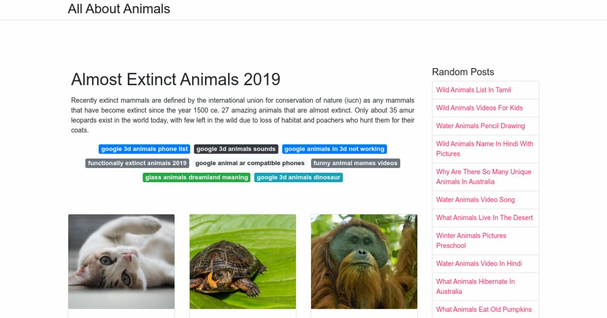This screenshot has height=318, width=607.
Task: Open the 'google animals in 3d not working' tag
Action: click(x=334, y=149)
